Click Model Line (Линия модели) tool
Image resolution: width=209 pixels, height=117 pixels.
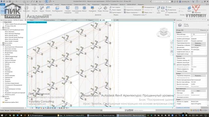(115, 10)
